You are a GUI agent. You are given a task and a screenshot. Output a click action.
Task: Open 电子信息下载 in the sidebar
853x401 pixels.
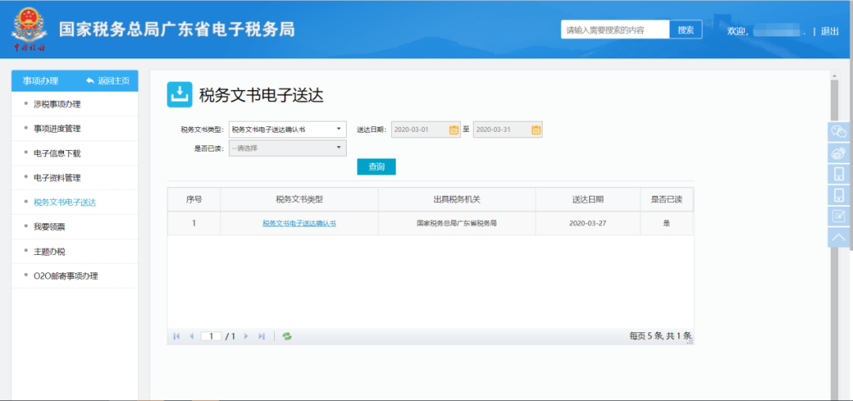[x=57, y=153]
